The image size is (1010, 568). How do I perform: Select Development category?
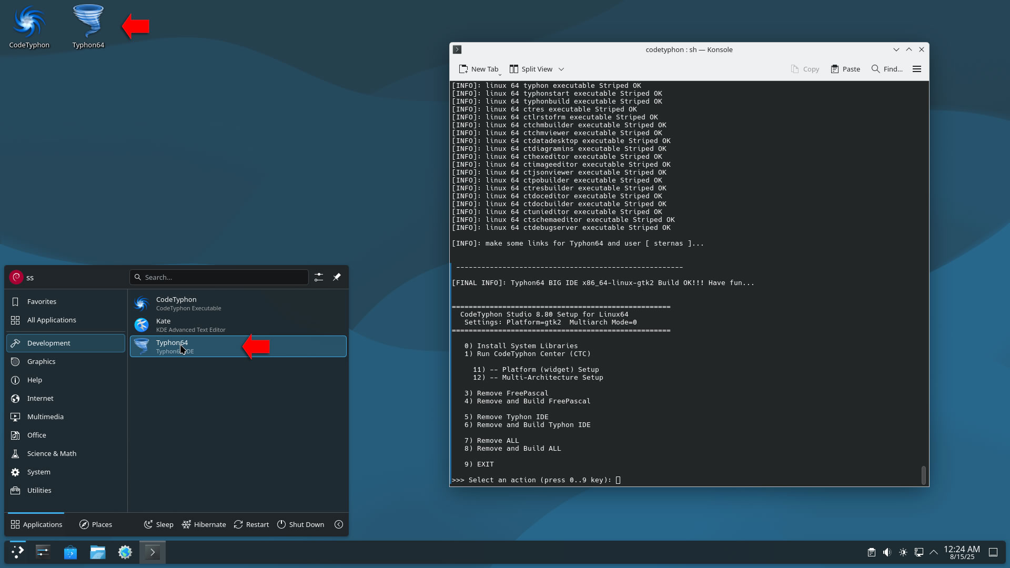[x=66, y=343]
